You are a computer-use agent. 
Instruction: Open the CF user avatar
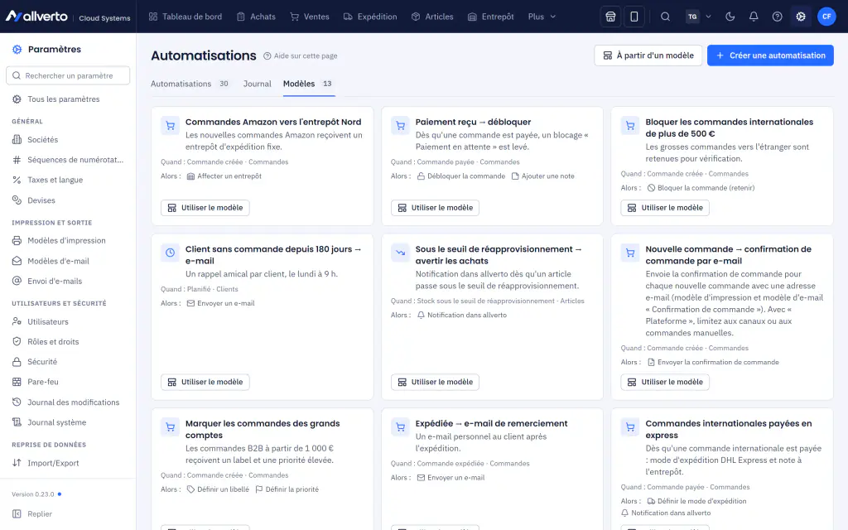click(x=826, y=17)
